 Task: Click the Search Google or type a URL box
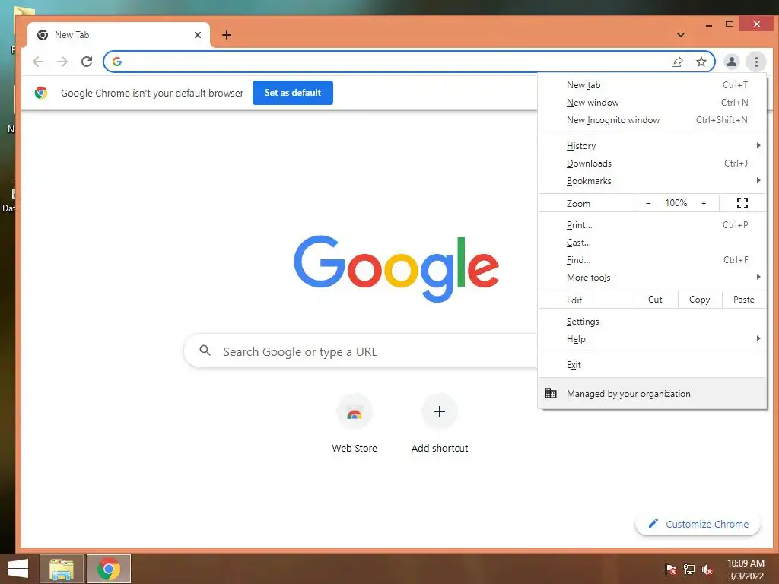(360, 351)
